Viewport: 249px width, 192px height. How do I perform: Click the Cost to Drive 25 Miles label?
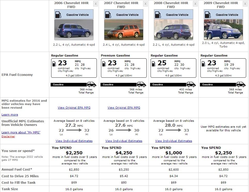pyautogui.click(x=20, y=176)
